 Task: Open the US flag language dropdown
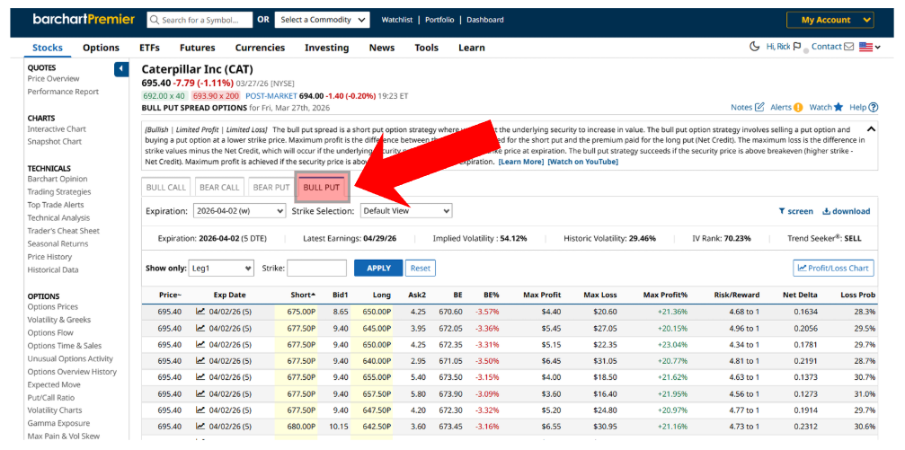tap(869, 47)
